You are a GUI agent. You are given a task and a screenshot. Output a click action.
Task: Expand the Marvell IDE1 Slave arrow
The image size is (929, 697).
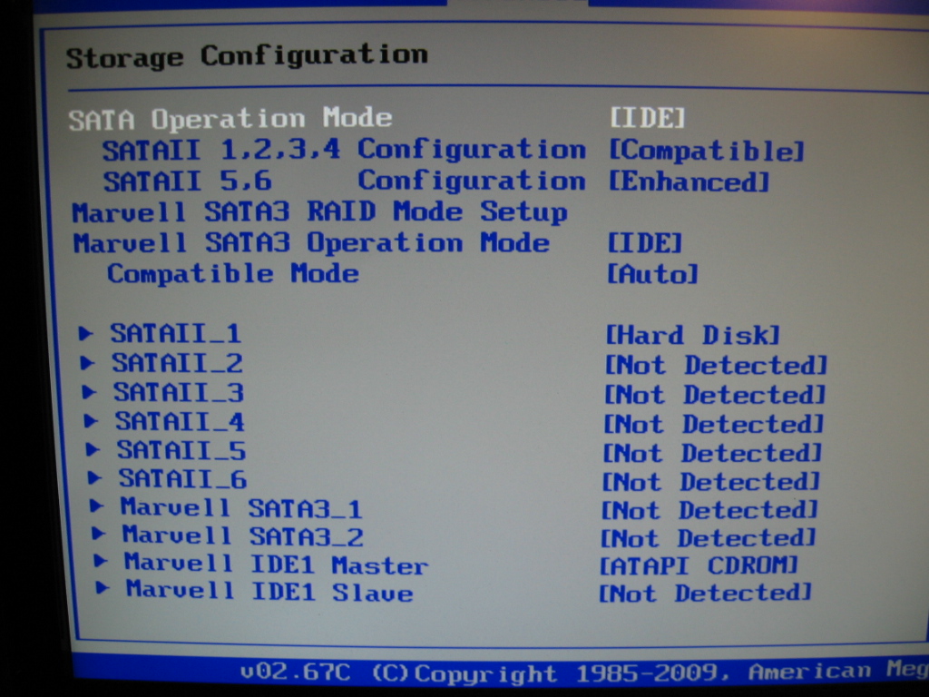tap(103, 590)
